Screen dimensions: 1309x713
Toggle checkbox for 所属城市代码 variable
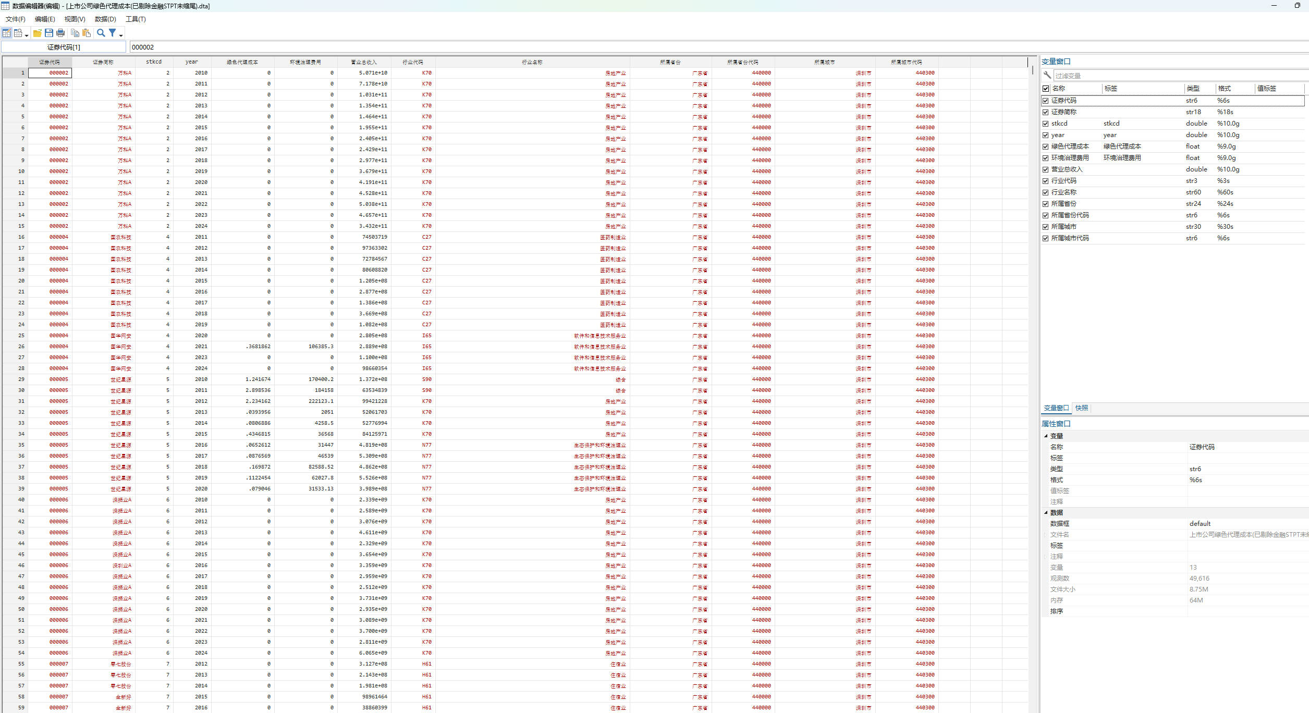1045,238
